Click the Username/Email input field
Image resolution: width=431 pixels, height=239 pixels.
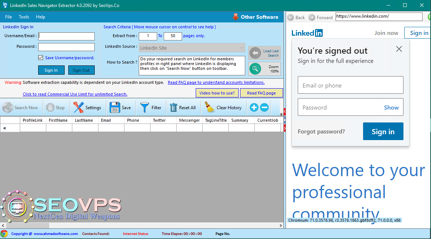point(66,36)
